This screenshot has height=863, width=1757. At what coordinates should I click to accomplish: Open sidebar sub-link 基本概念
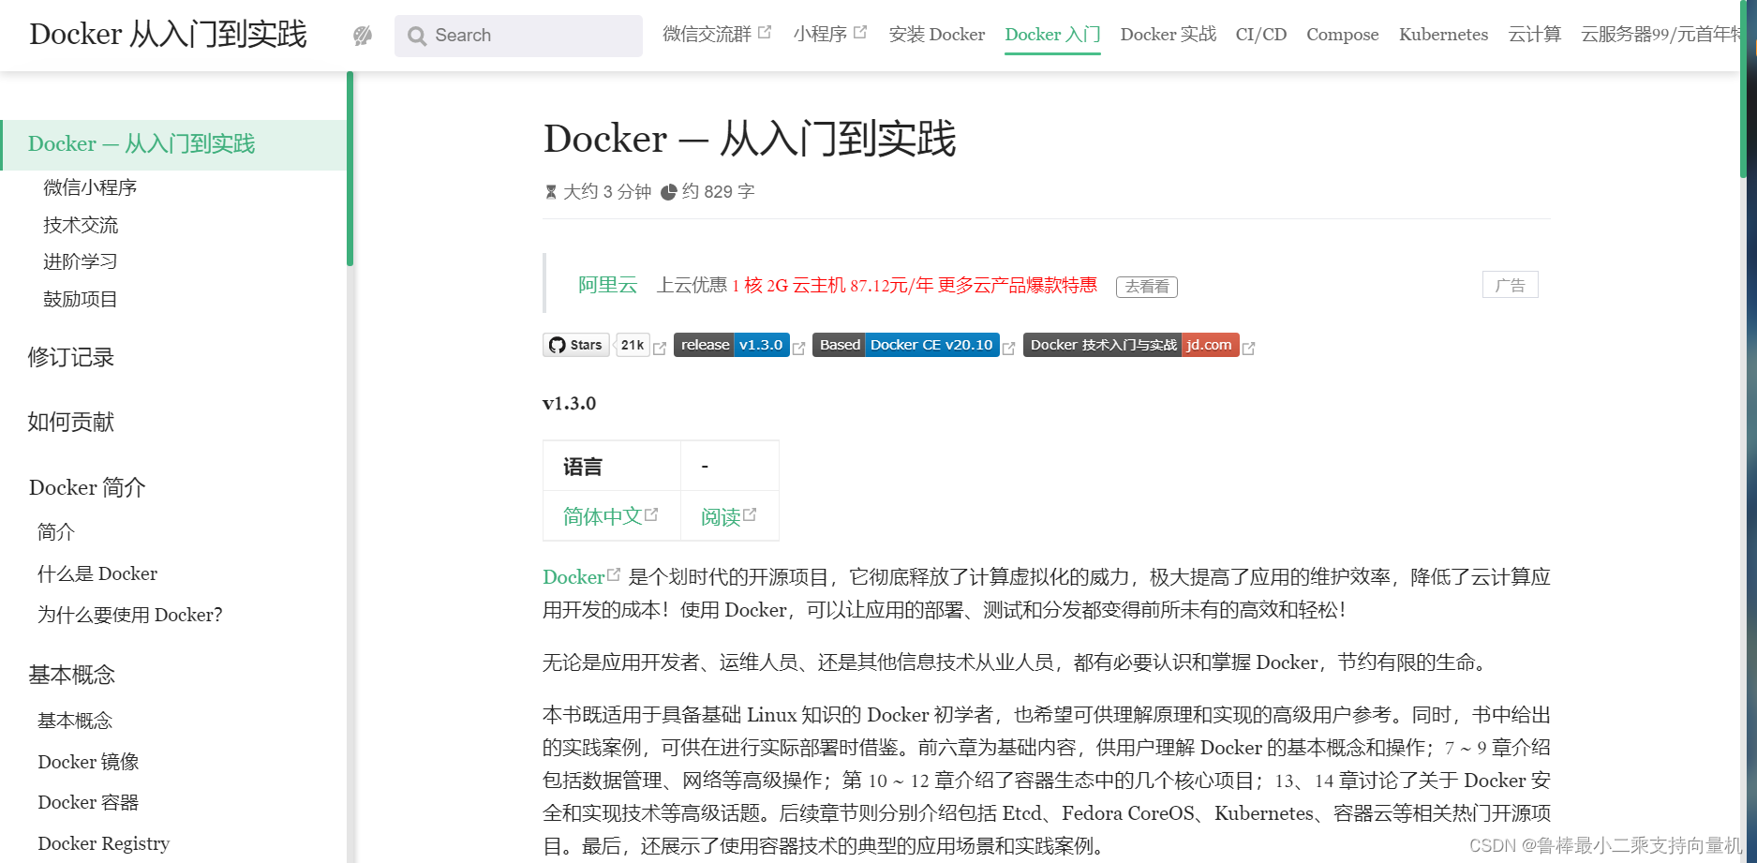click(x=75, y=721)
